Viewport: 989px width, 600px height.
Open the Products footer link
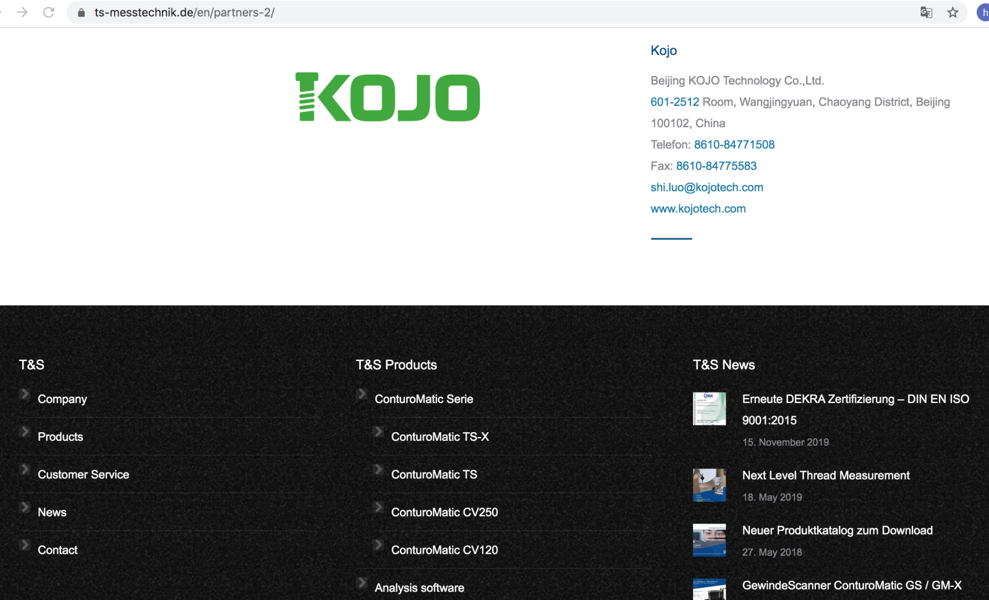pyautogui.click(x=60, y=437)
